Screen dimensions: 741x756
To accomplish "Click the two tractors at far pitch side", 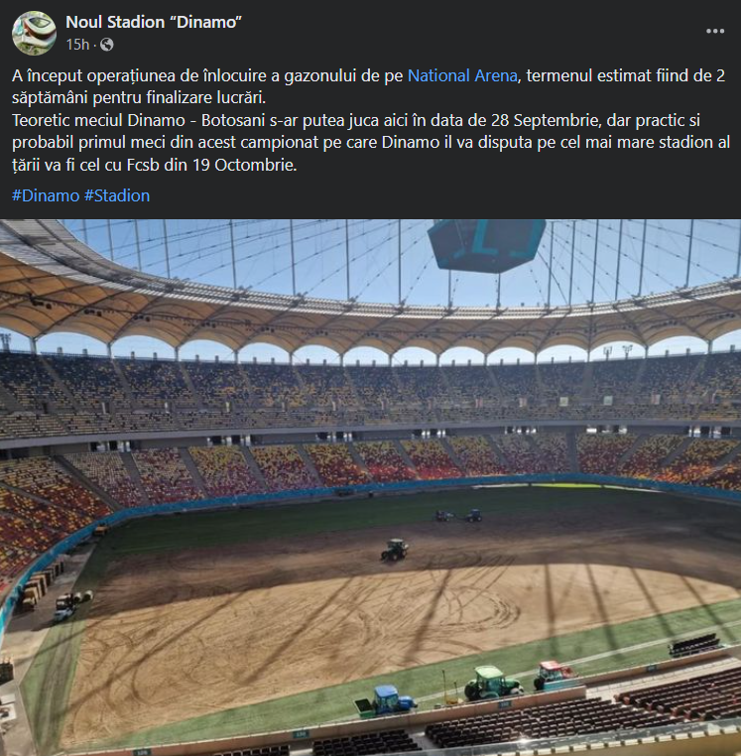I will pos(458,516).
